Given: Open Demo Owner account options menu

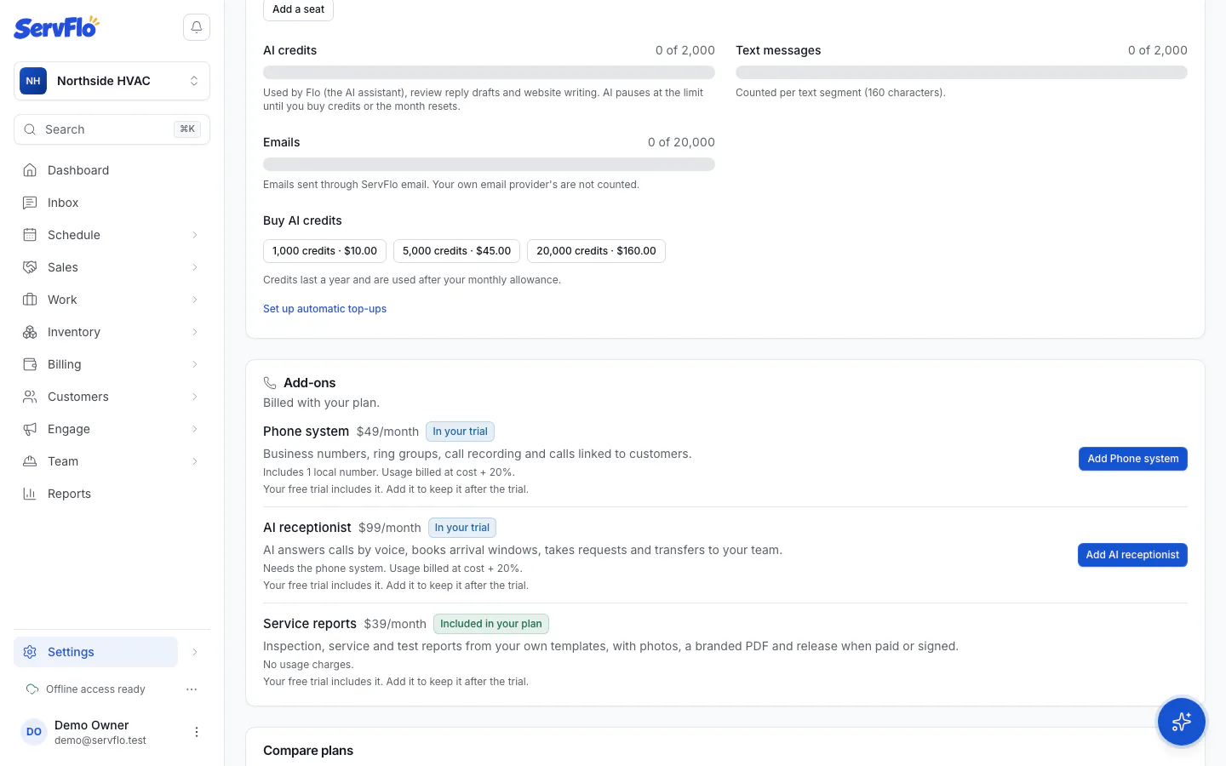Looking at the screenshot, I should tap(197, 732).
